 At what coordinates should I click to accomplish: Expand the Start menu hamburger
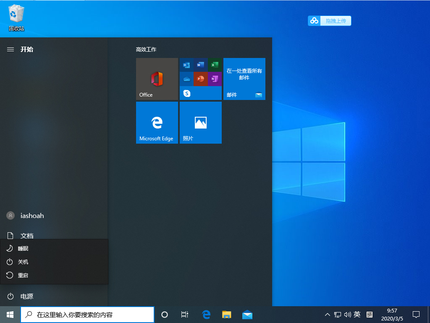click(10, 49)
